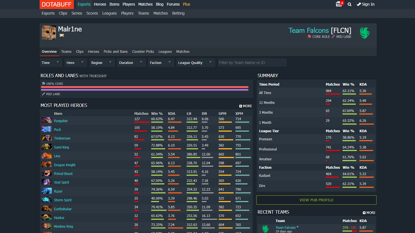Click the Steam Sign In icon
Viewport: 415px width, 233px height.
(x=359, y=4)
